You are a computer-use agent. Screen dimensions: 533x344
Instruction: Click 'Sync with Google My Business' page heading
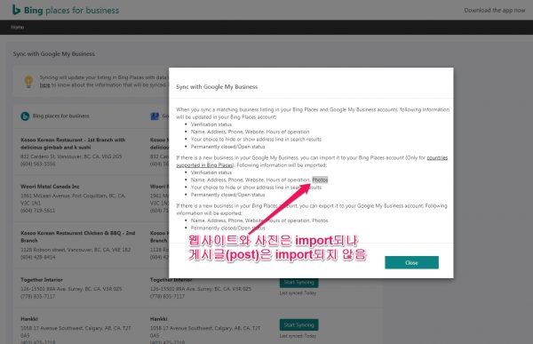tap(53, 53)
